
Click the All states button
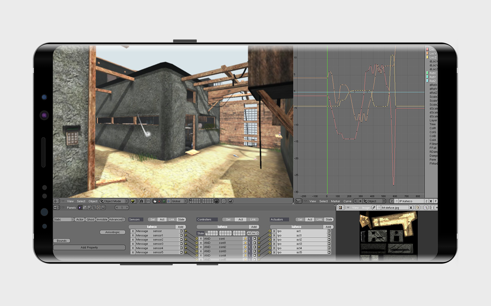(249, 233)
